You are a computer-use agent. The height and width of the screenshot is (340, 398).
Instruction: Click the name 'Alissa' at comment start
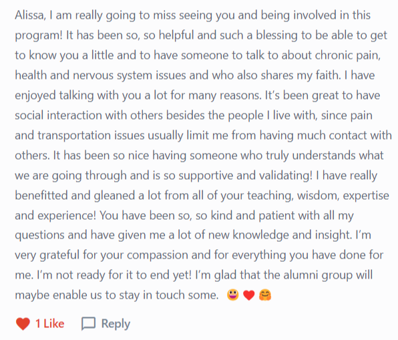pos(29,15)
